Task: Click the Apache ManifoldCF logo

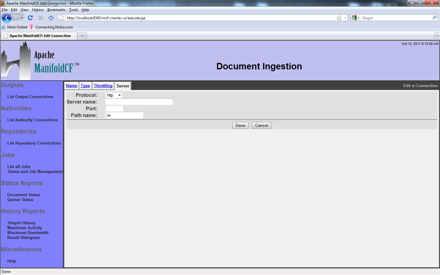Action: pos(40,61)
